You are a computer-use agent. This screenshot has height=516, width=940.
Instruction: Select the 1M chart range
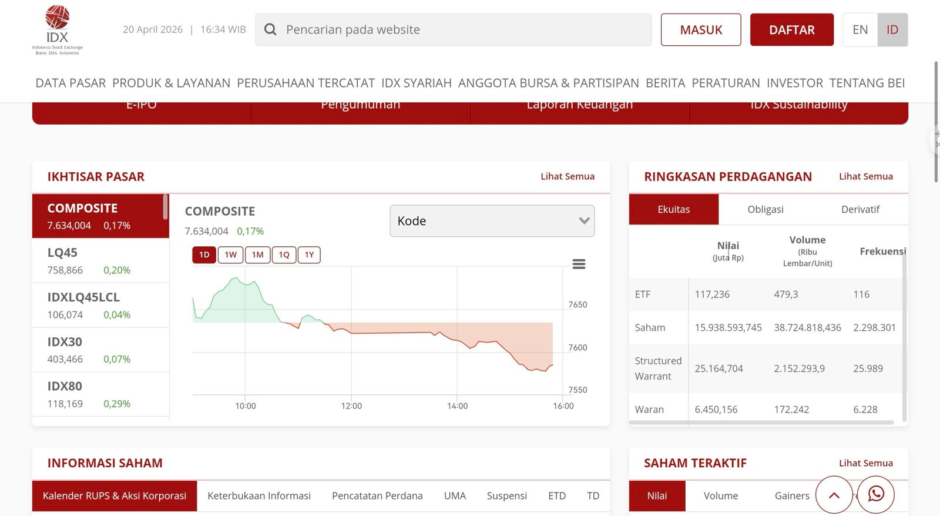coord(257,255)
